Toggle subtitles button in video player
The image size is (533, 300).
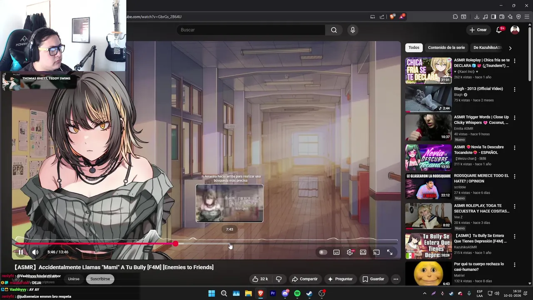coord(336,252)
